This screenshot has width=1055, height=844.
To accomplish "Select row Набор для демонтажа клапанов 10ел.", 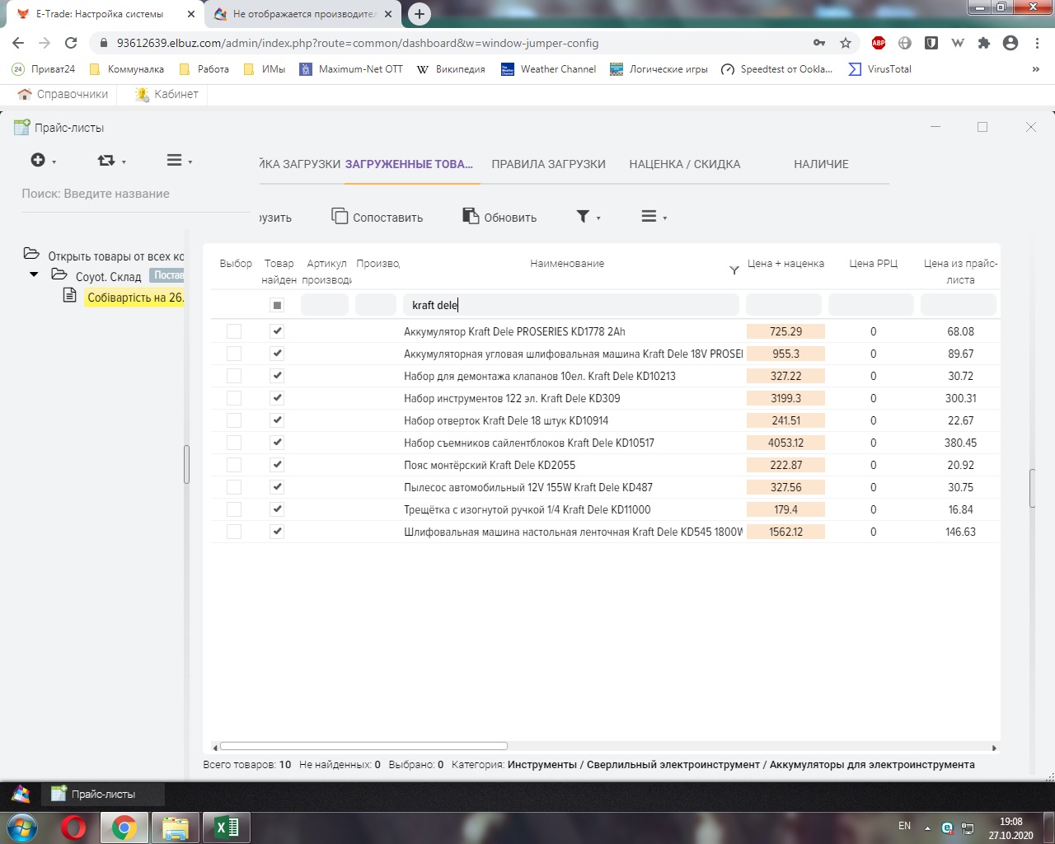I will (605, 376).
